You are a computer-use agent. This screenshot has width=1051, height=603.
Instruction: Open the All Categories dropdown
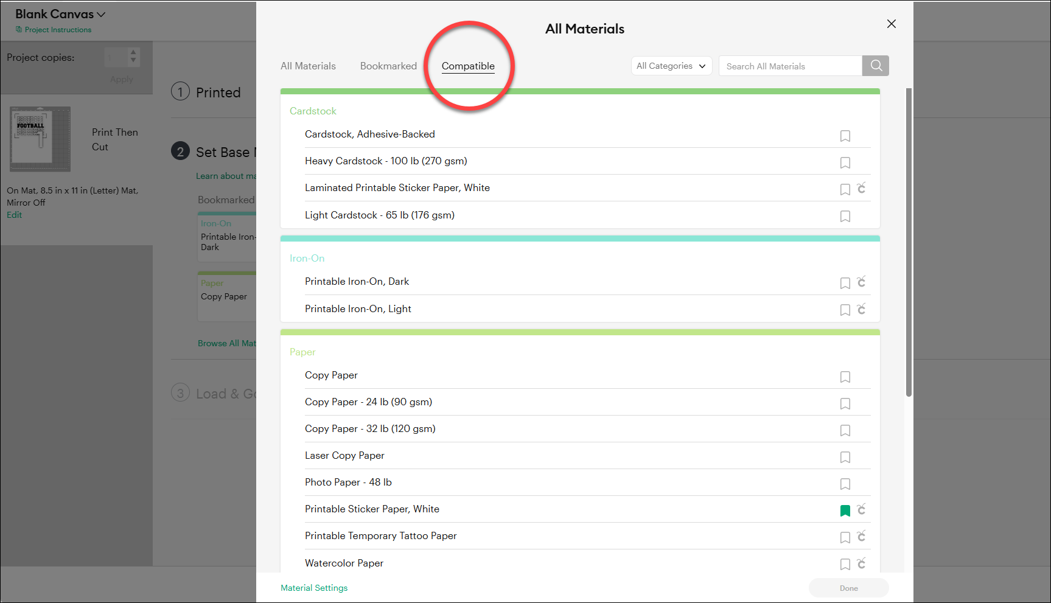671,66
